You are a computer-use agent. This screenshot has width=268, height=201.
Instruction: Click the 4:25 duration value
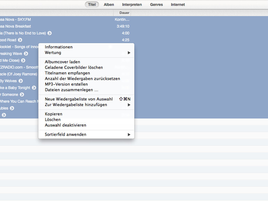126,40
